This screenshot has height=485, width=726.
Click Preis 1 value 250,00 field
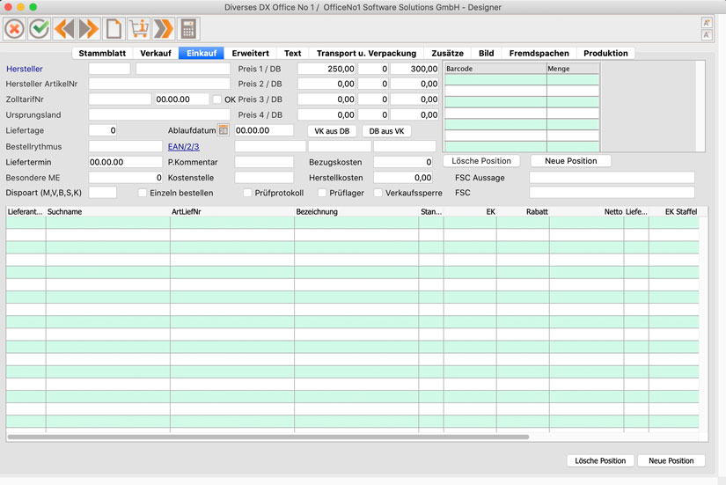pos(326,69)
